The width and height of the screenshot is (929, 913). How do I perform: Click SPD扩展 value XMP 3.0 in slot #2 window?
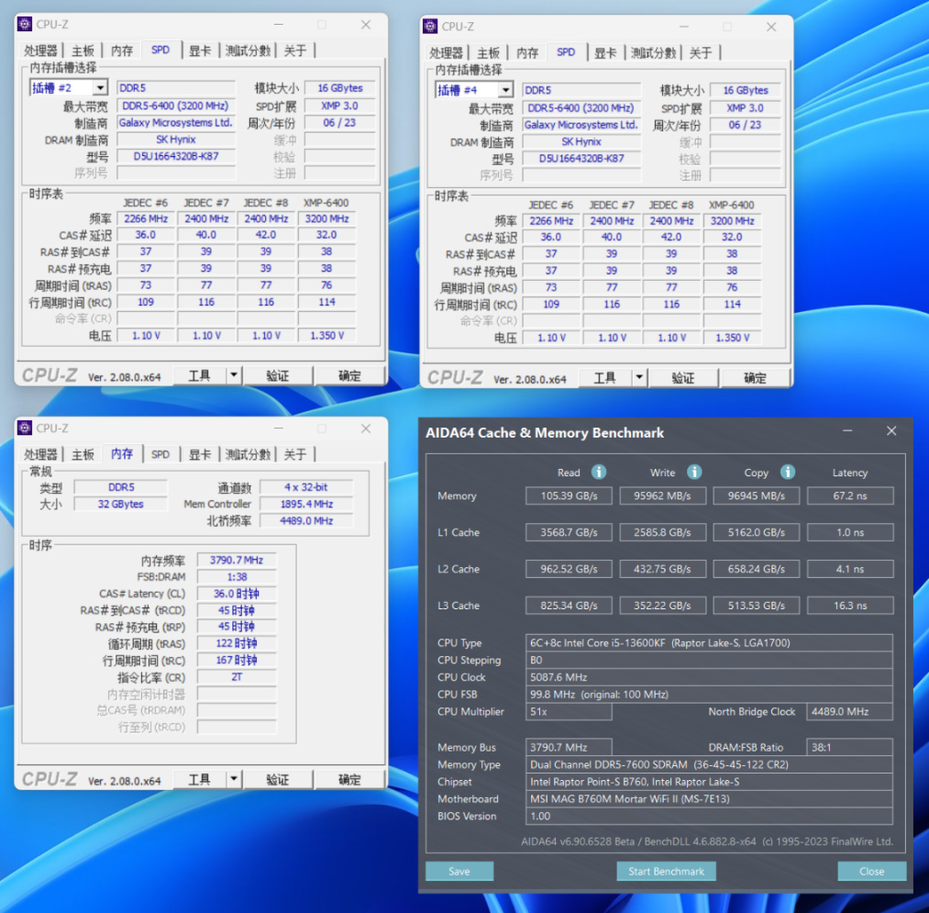coord(339,106)
